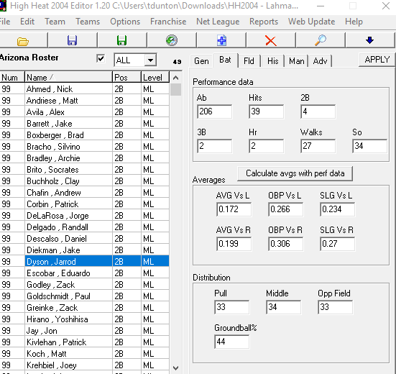Switch to the Gen tab

click(x=201, y=61)
